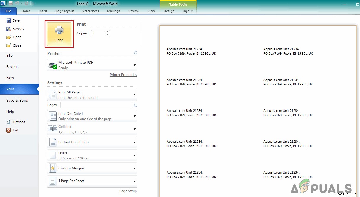Click the large Print button
Image resolution: width=360 pixels, height=197 pixels.
[59, 34]
